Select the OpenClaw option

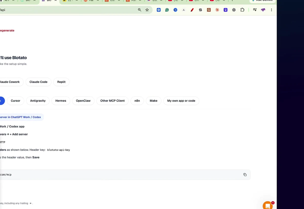[83, 101]
